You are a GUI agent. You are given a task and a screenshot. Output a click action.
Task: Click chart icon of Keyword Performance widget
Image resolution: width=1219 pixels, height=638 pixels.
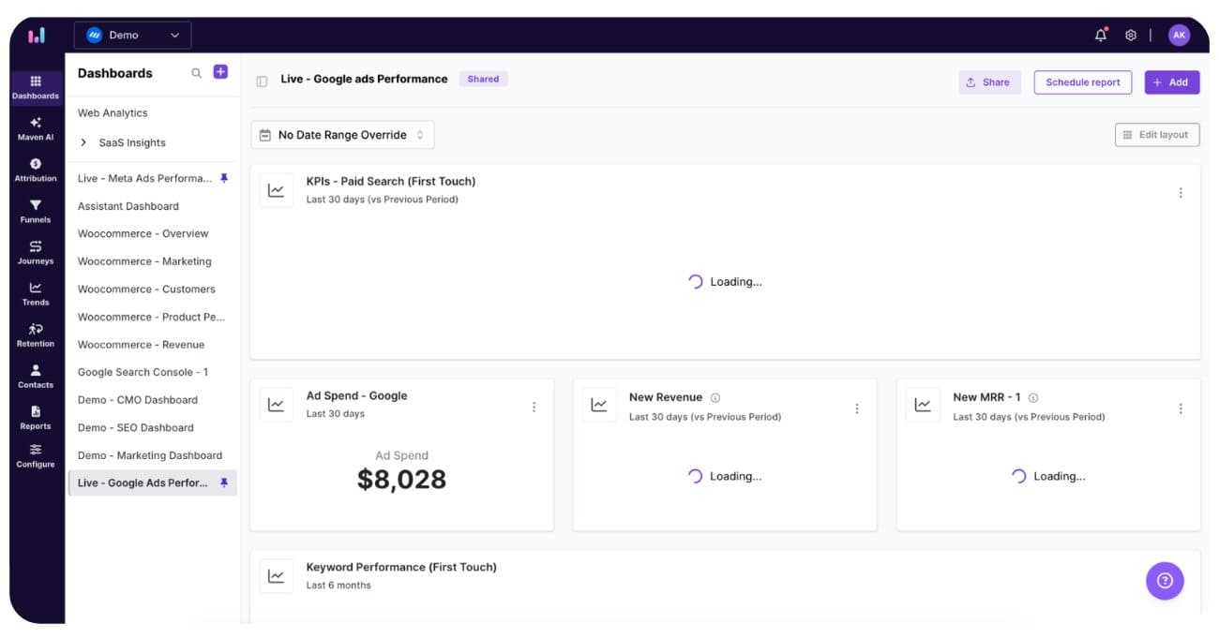click(x=276, y=576)
